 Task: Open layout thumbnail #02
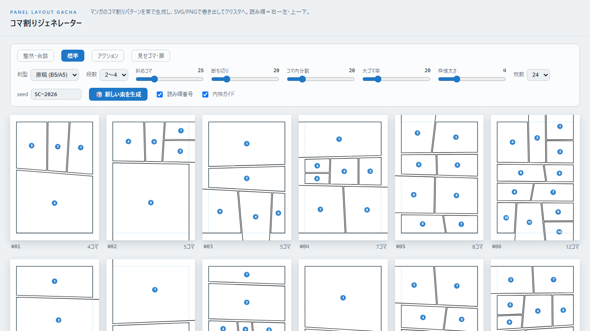151,177
